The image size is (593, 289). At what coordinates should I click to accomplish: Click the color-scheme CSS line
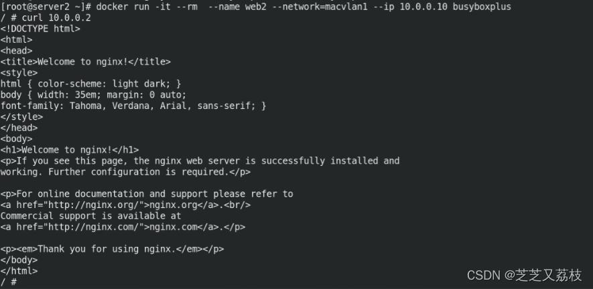click(91, 84)
